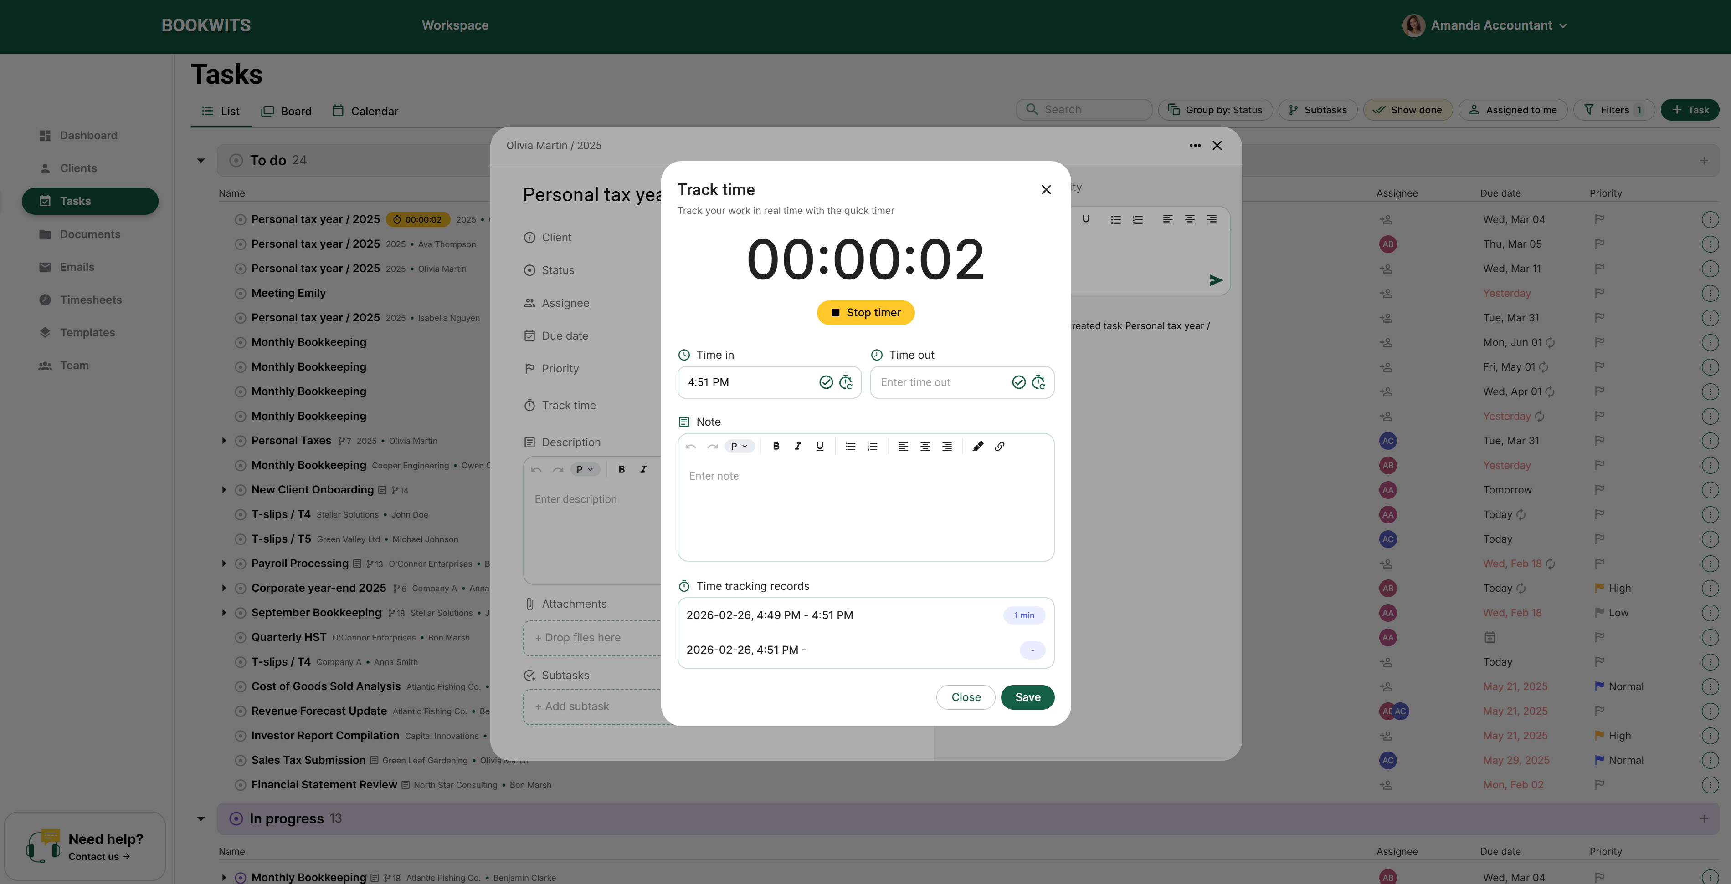
Task: Toggle Assigned to me filter
Action: (x=1512, y=110)
